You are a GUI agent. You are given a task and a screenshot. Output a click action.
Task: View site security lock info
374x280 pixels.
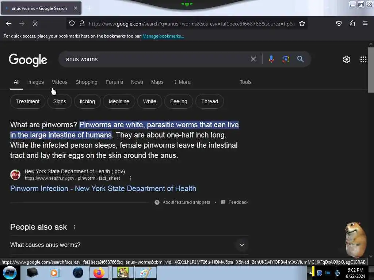click(x=82, y=24)
